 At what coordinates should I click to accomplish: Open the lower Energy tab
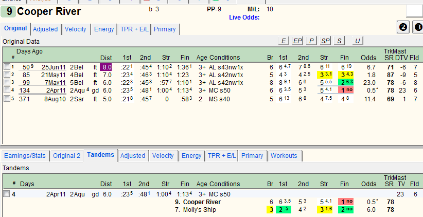pos(191,156)
